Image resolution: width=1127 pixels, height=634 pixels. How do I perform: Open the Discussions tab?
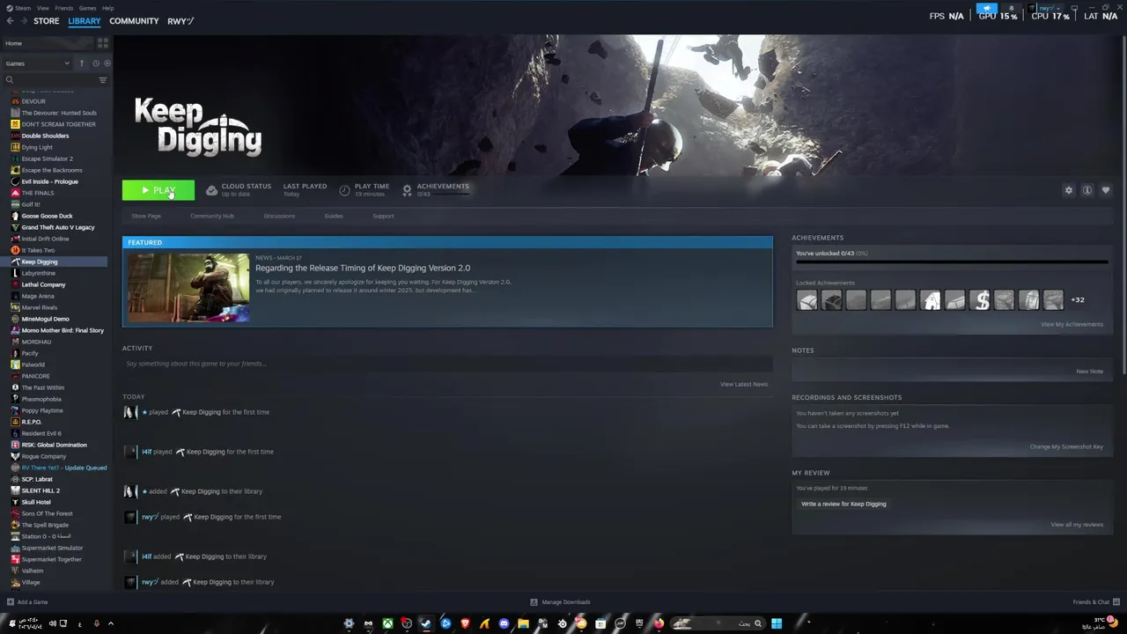279,216
